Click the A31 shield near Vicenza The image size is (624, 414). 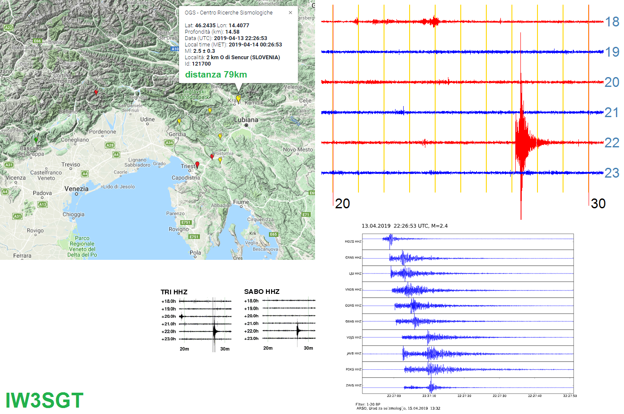coord(9,165)
